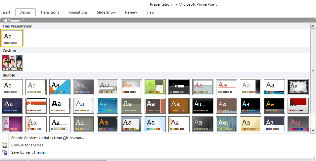Viewport: 316px width, 161px height.
Task: Go to the Slide Show tab
Action: point(106,12)
